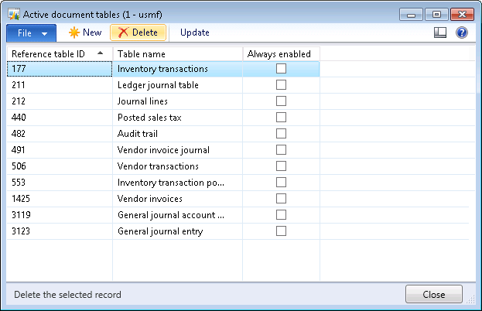Viewport: 482px width, 311px height.
Task: Open the File menu dropdown
Action: (31, 32)
